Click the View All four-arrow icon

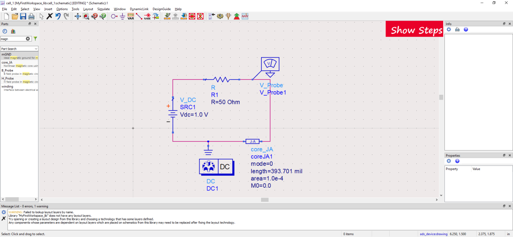78,16
